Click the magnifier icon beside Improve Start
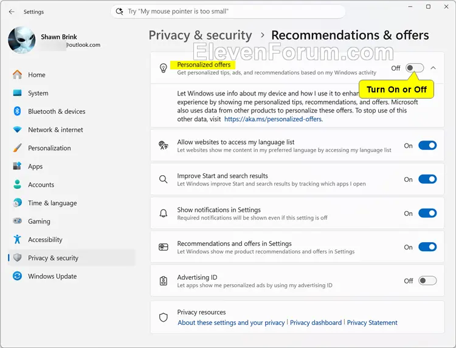The width and height of the screenshot is (456, 348). [164, 179]
